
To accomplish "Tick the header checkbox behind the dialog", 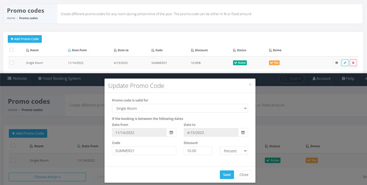I will pos(13,145).
